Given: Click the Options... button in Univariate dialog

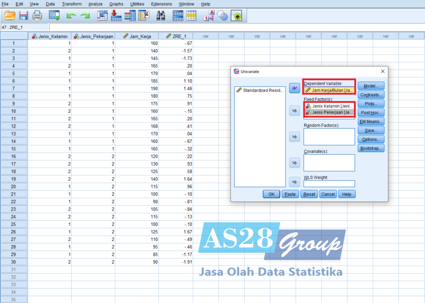Looking at the screenshot, I should coord(371,139).
